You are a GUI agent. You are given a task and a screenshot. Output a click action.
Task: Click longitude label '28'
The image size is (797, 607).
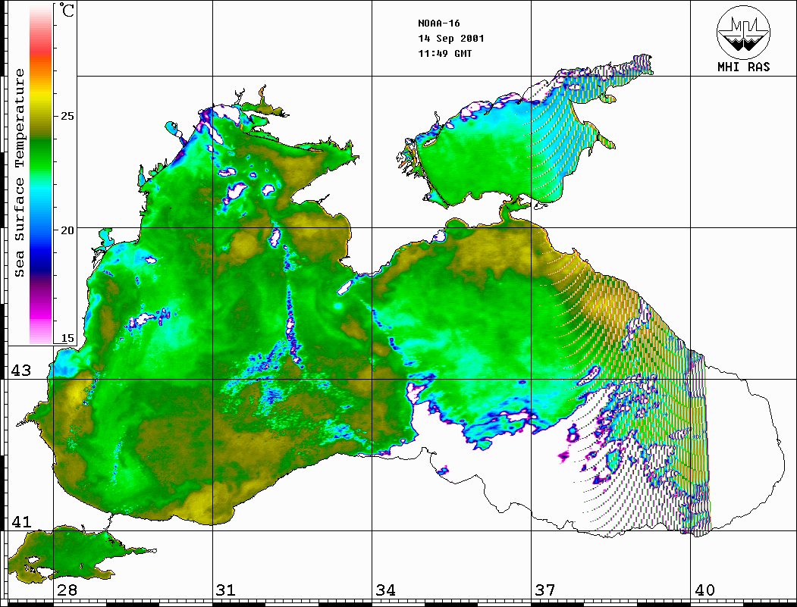coord(67,590)
